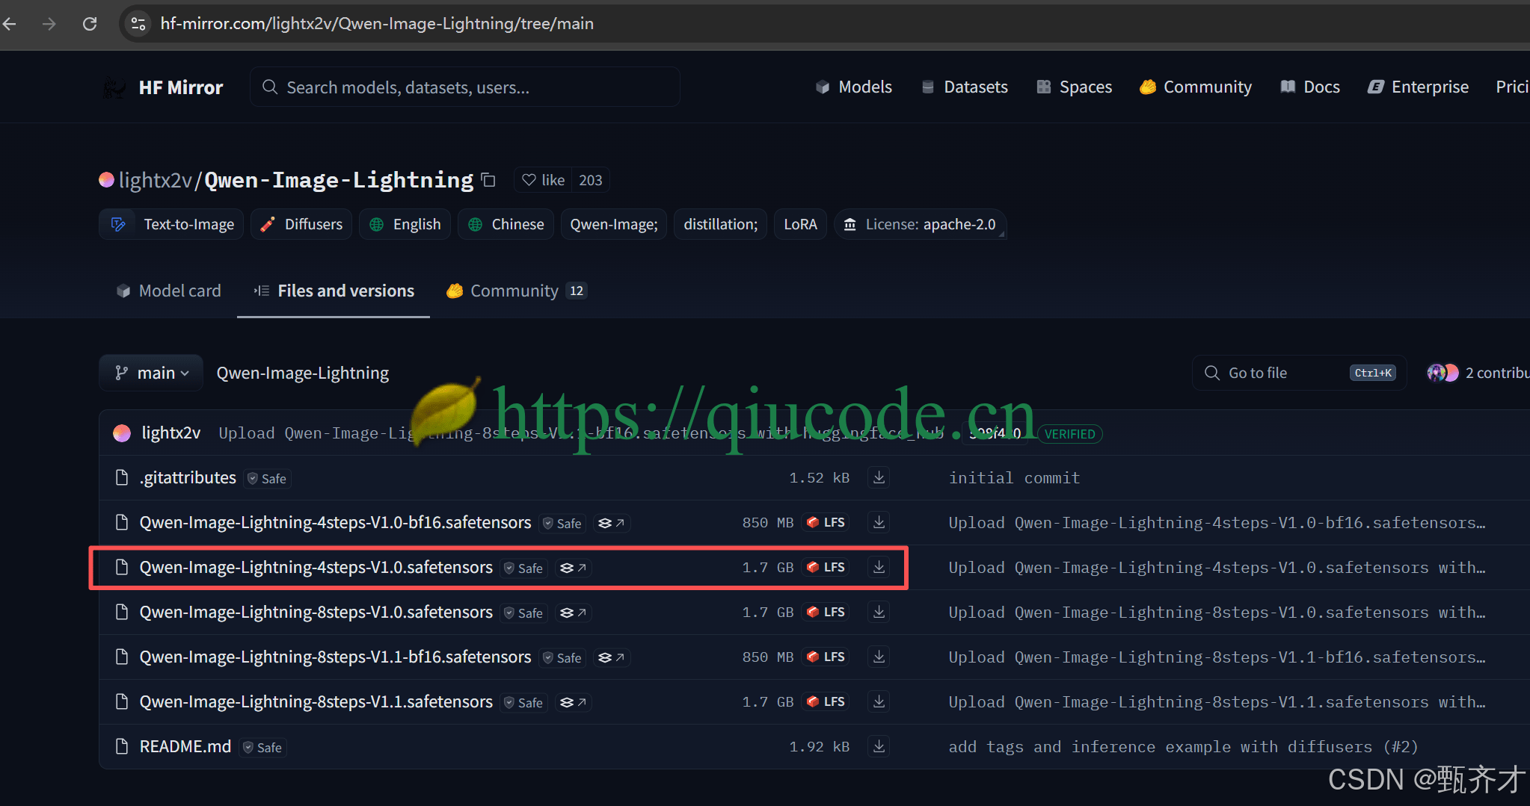Download 4steps-V1.0.safetensors 1.7 GB file
Image resolution: width=1530 pixels, height=806 pixels.
coord(879,567)
